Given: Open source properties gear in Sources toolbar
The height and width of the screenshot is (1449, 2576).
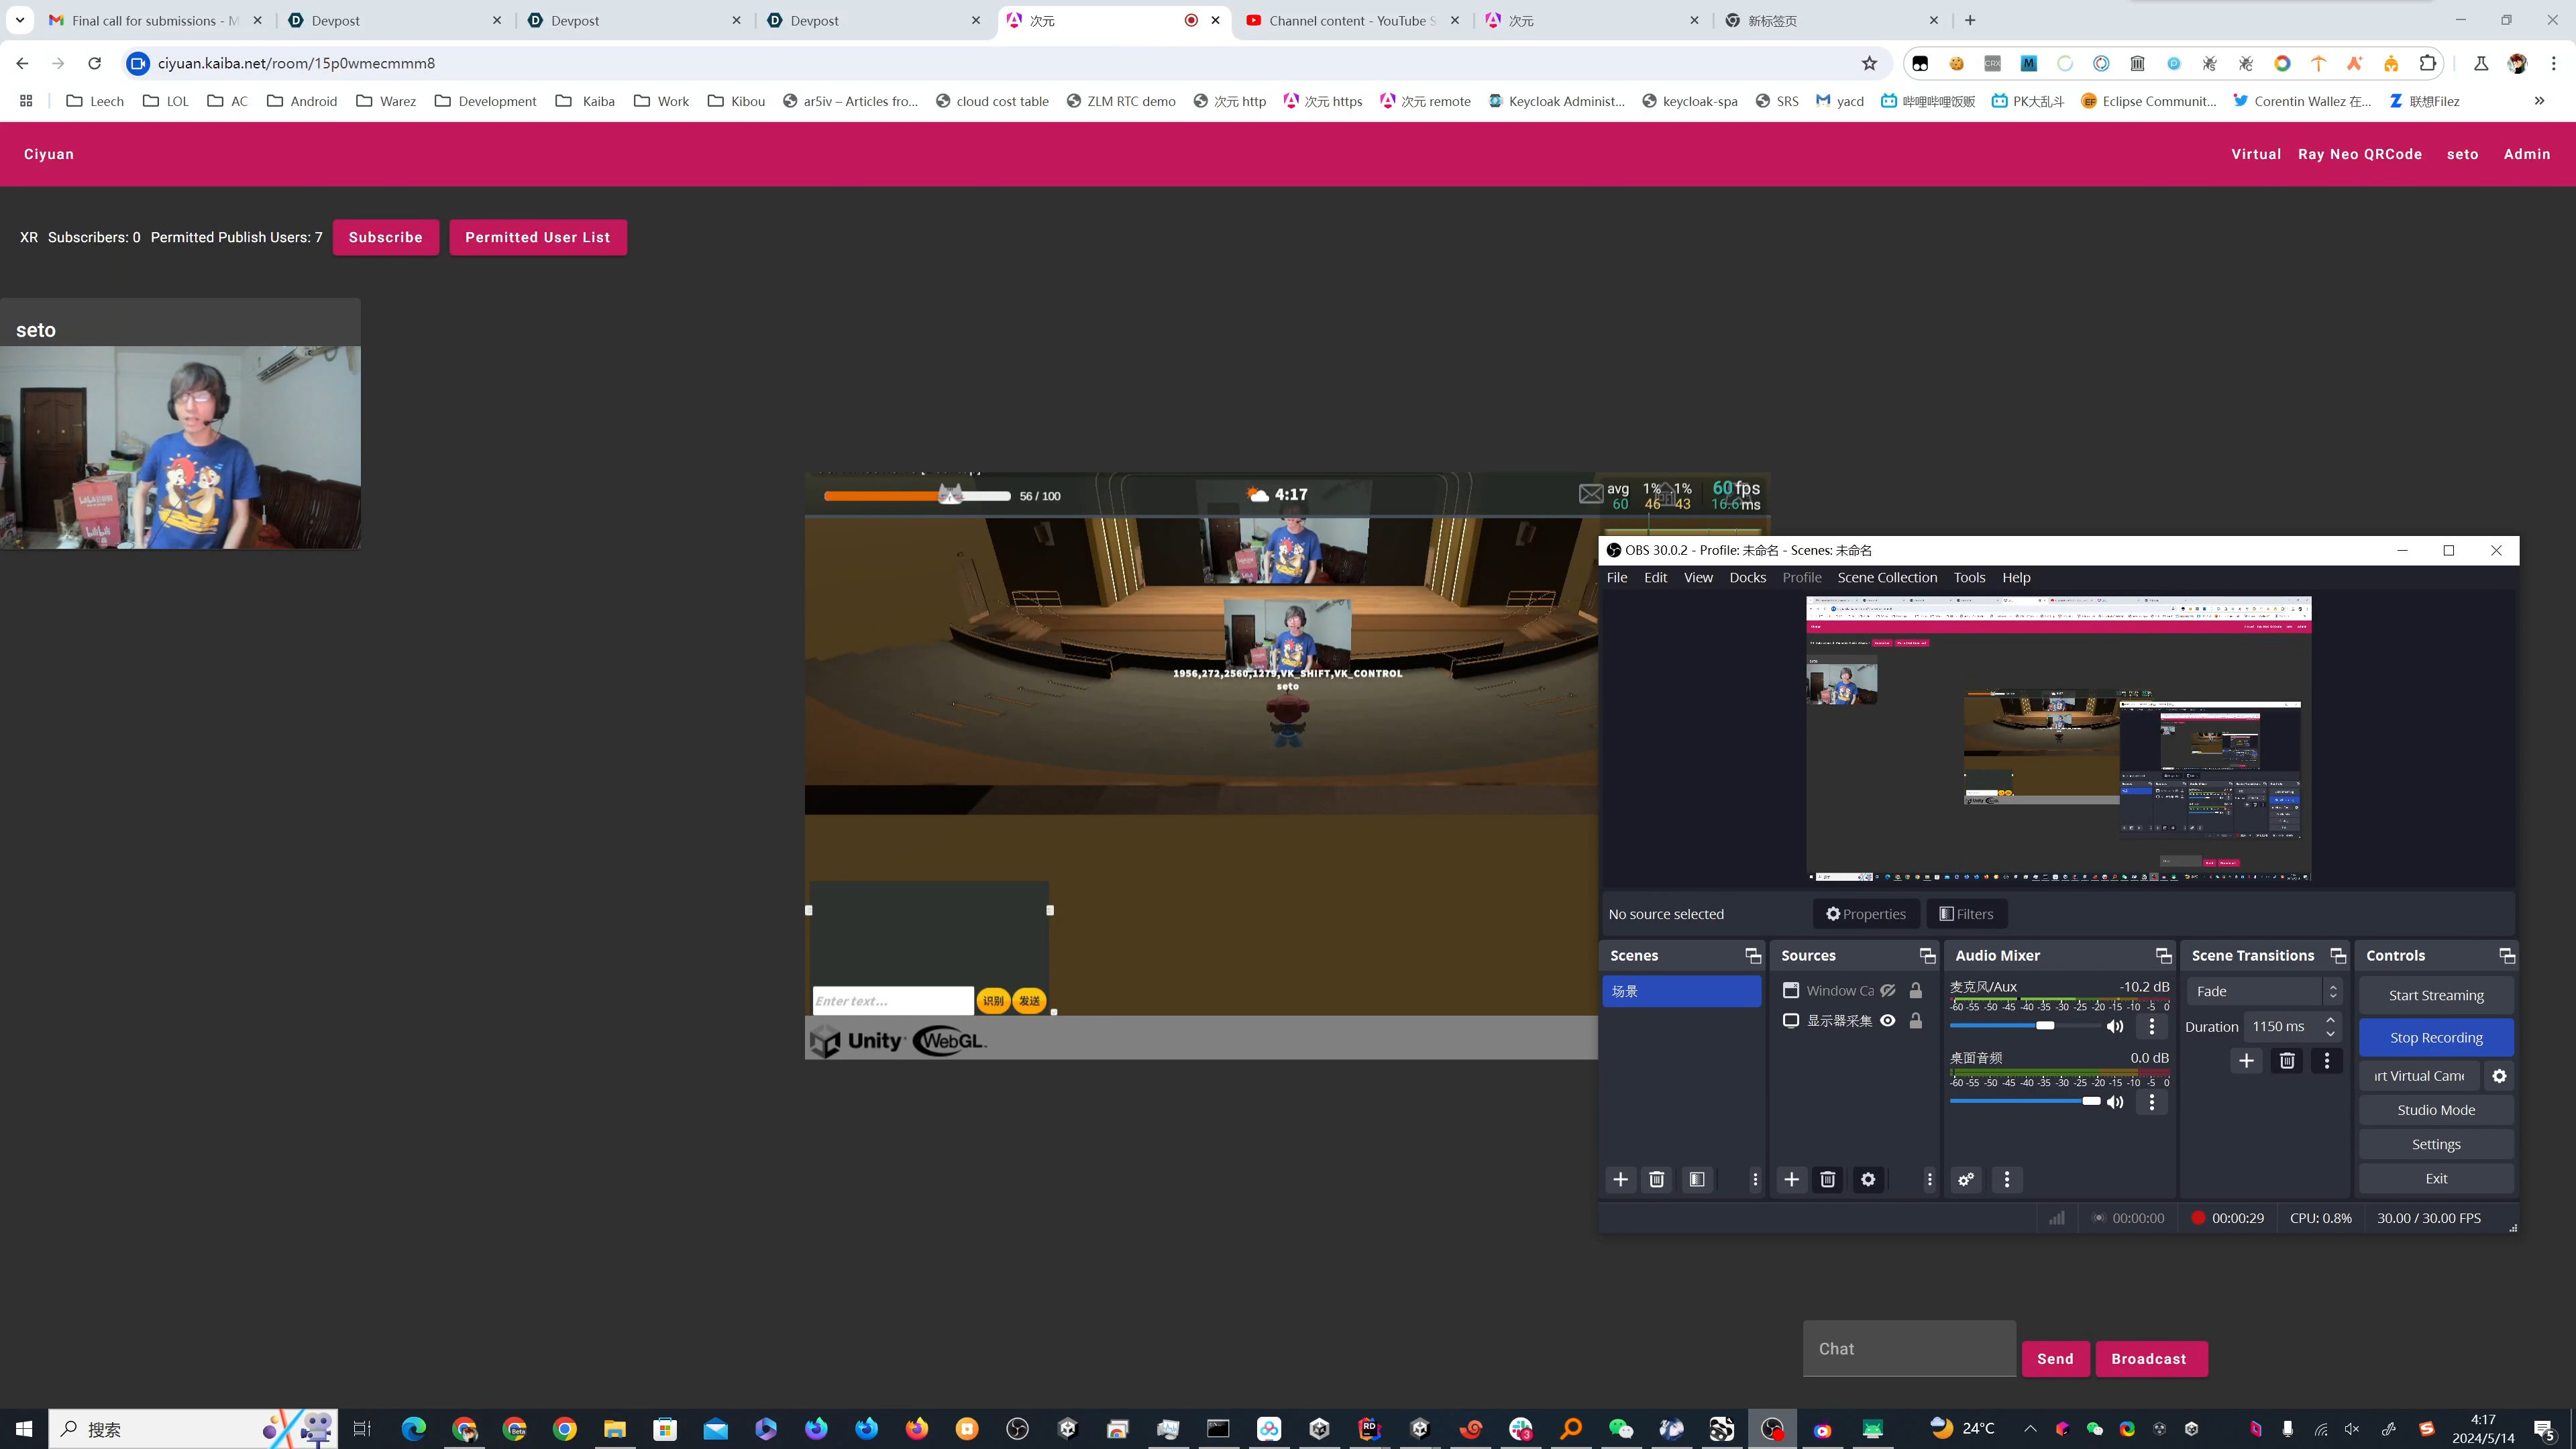Looking at the screenshot, I should click(1867, 1180).
